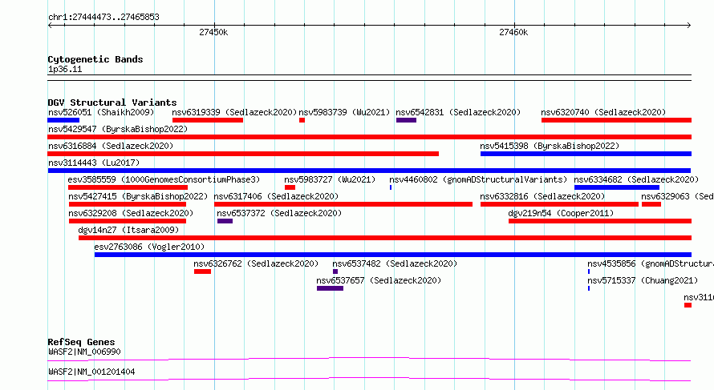
Task: Click the purple nsv6537372 variant bar
Action: coord(225,221)
